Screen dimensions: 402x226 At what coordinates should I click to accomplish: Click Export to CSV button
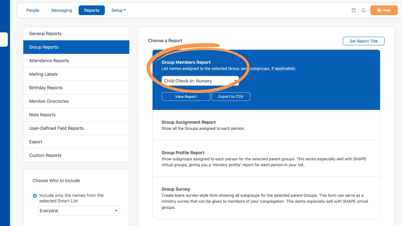coord(231,96)
